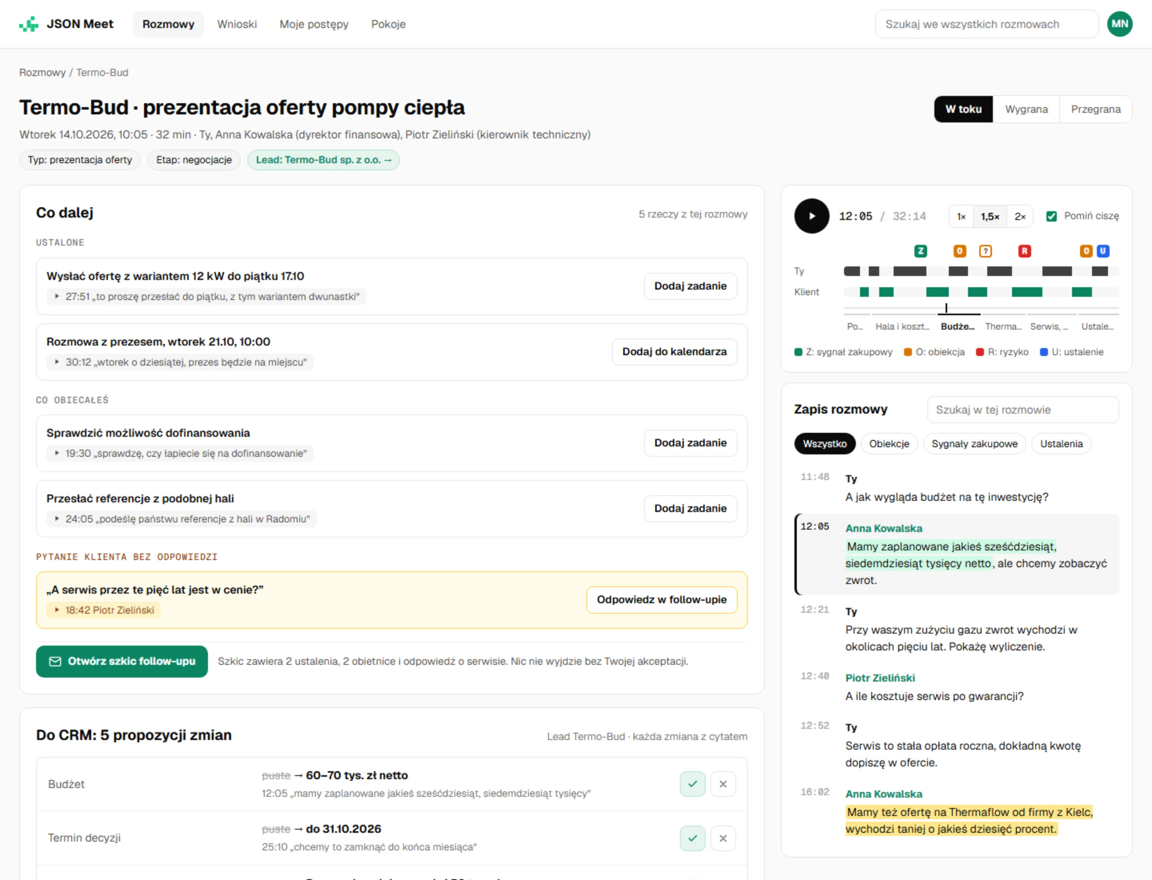Screen dimensions: 1152x880
Task: Focus the Szukaj w tej rozmowie field
Action: coord(1023,410)
